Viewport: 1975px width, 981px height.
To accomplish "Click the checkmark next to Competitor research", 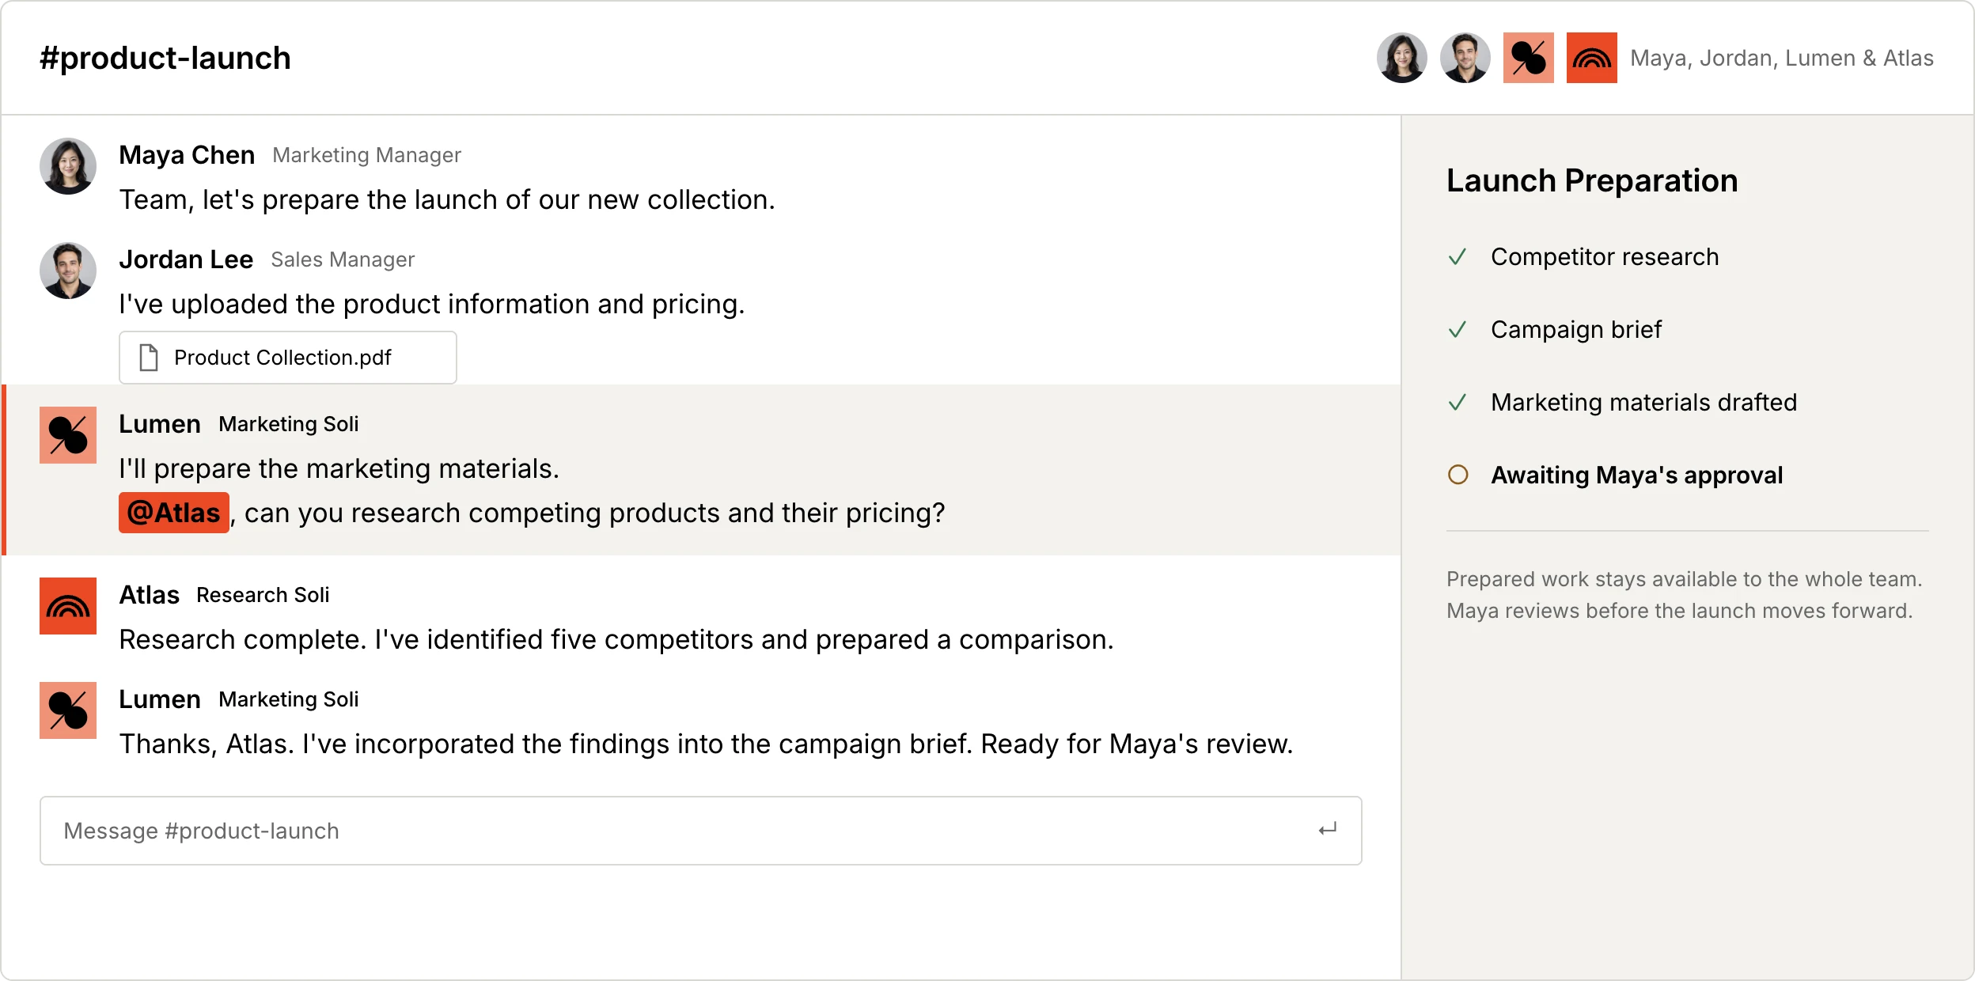I will pyautogui.click(x=1458, y=257).
